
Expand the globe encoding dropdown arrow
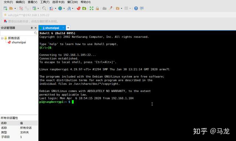pyautogui.click(x=64, y=8)
